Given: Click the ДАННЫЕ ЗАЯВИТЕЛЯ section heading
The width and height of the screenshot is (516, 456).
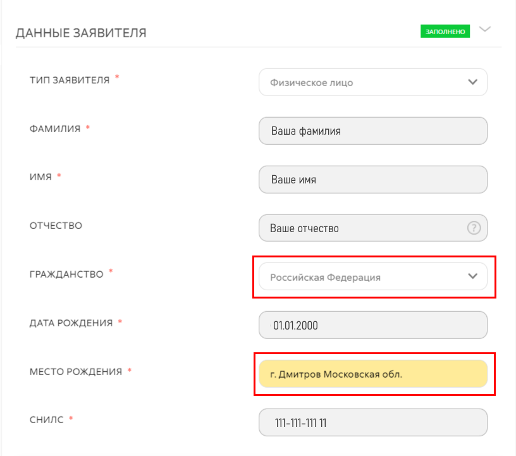Looking at the screenshot, I should coord(81,33).
